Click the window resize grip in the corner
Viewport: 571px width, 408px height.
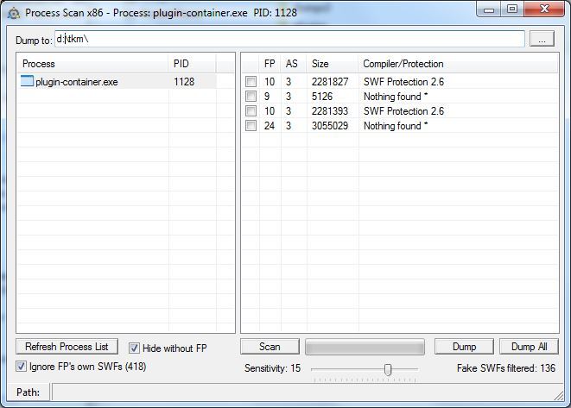click(559, 396)
